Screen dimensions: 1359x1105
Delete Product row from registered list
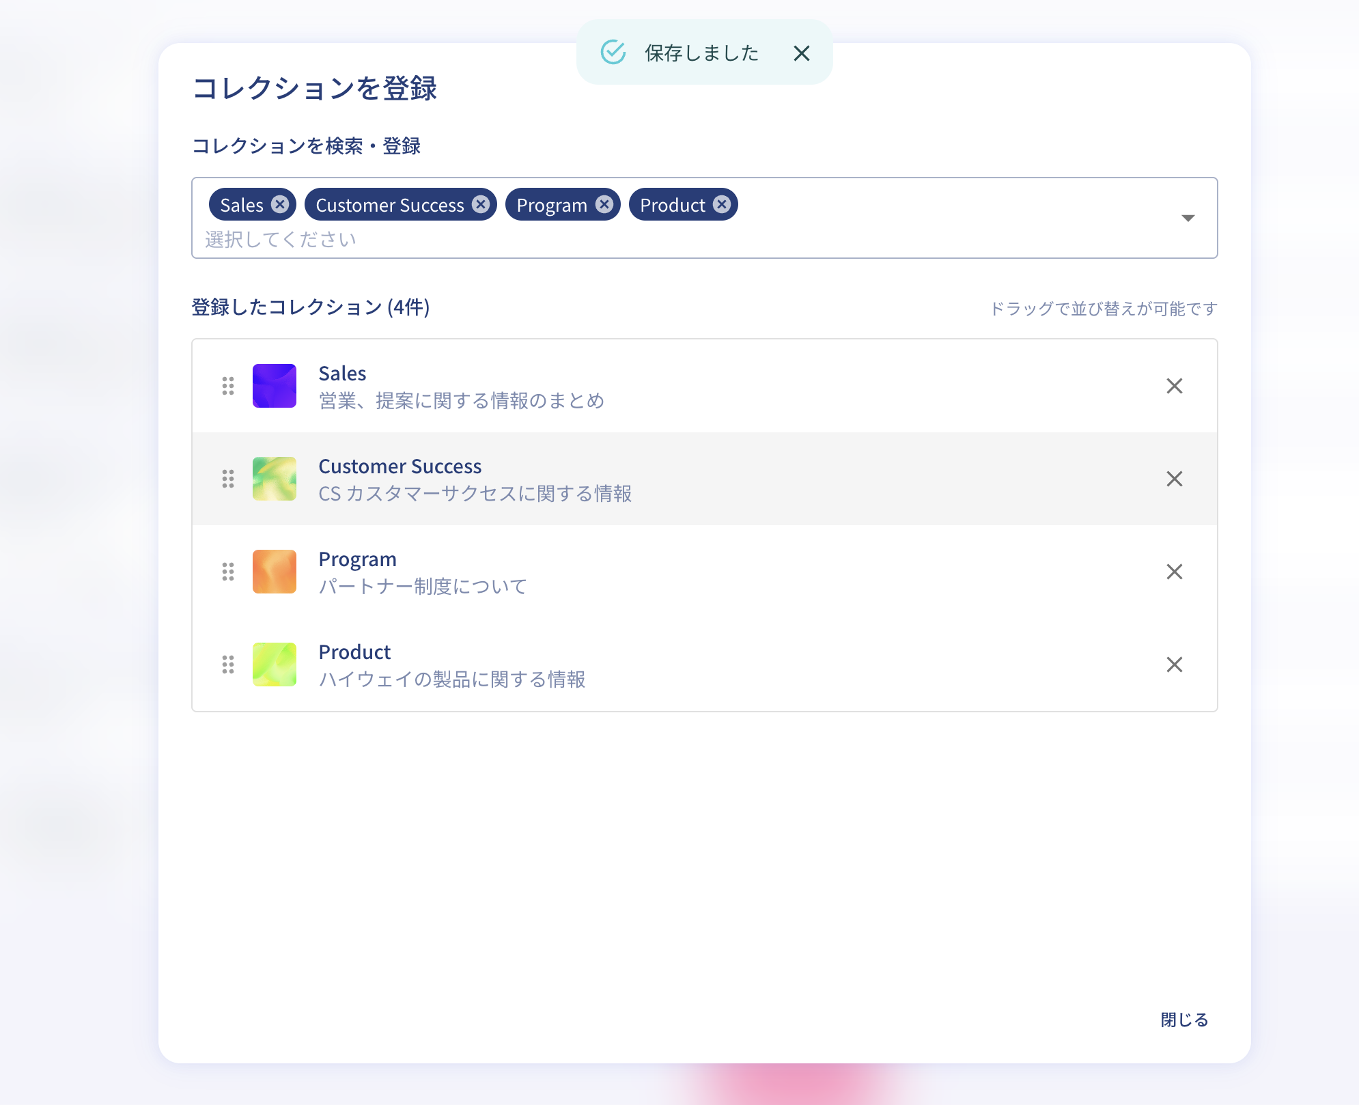pos(1174,665)
